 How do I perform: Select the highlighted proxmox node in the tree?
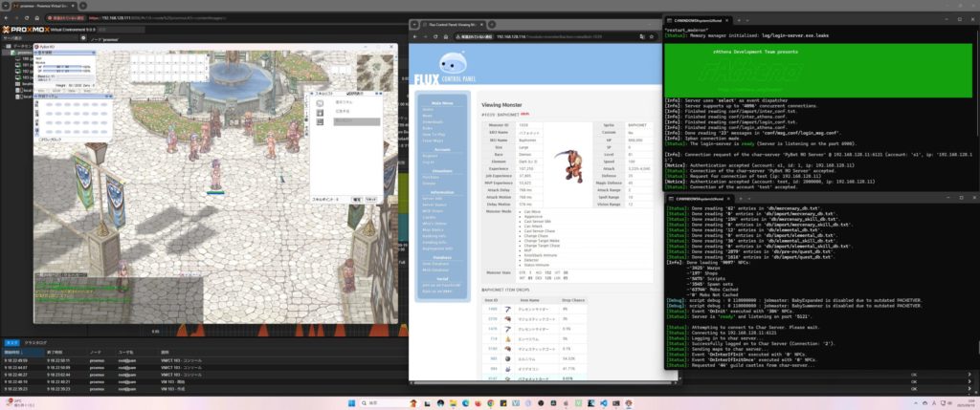[21, 54]
